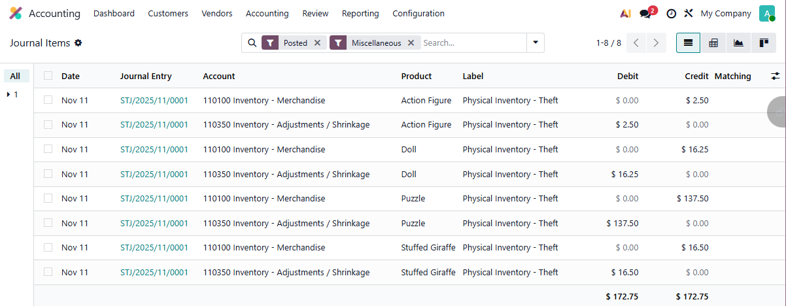Open the Reporting menu
This screenshot has height=306, width=786.
point(360,14)
